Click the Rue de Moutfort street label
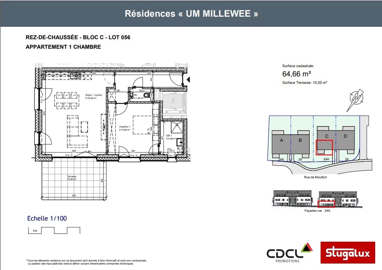 (x=315, y=177)
